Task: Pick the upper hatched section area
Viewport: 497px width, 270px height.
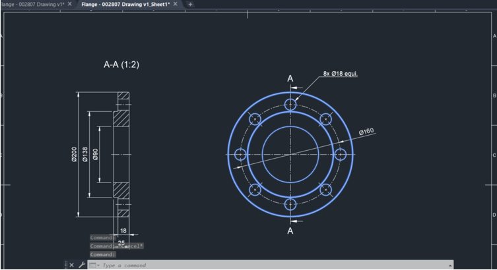Action: [x=121, y=119]
